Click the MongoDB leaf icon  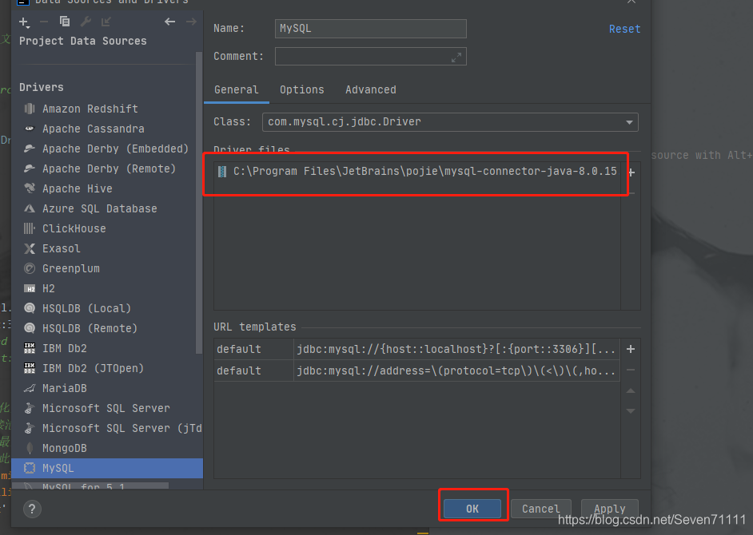click(30, 448)
